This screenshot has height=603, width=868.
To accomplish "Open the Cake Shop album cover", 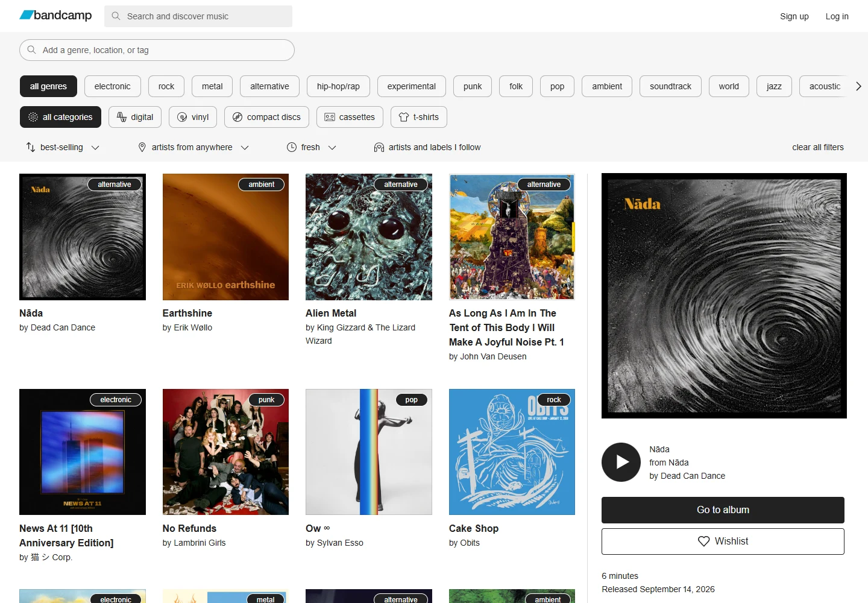I will point(512,452).
